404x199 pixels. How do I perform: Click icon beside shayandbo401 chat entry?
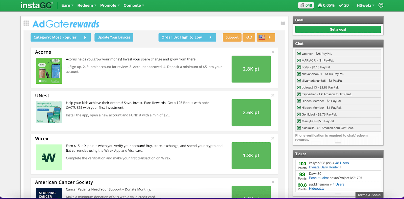pyautogui.click(x=299, y=74)
